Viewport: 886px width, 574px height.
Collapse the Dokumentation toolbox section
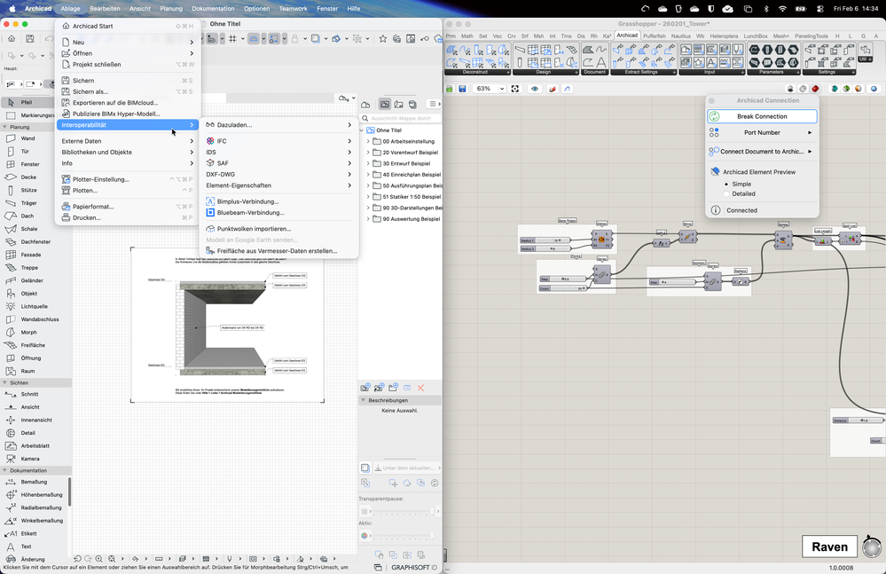[5, 470]
